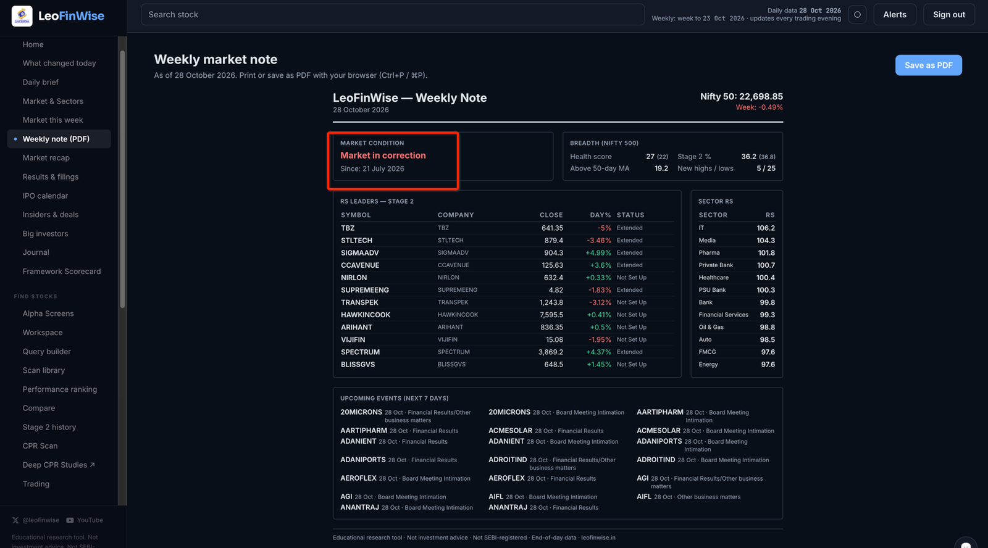This screenshot has height=548, width=988.
Task: Click the LeoFinWise logo icon
Action: (22, 16)
